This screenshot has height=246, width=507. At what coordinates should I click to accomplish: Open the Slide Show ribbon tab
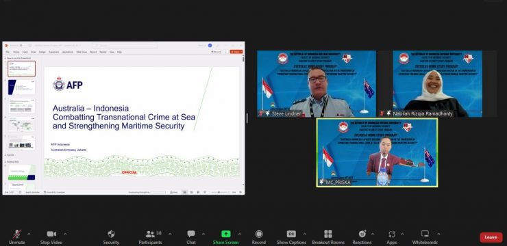[82, 52]
